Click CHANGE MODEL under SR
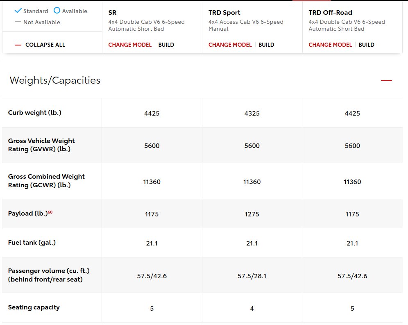Screen dimensions: 408x325 (x=130, y=45)
